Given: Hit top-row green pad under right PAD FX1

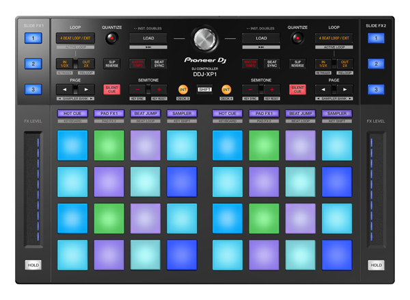Looking at the screenshot, I should (264, 145).
